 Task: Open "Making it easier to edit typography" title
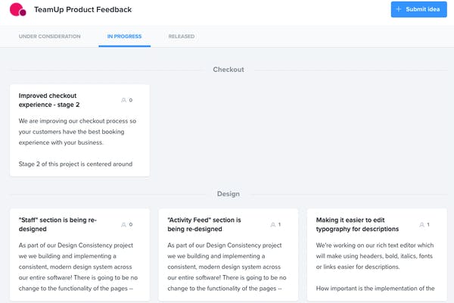pyautogui.click(x=357, y=224)
